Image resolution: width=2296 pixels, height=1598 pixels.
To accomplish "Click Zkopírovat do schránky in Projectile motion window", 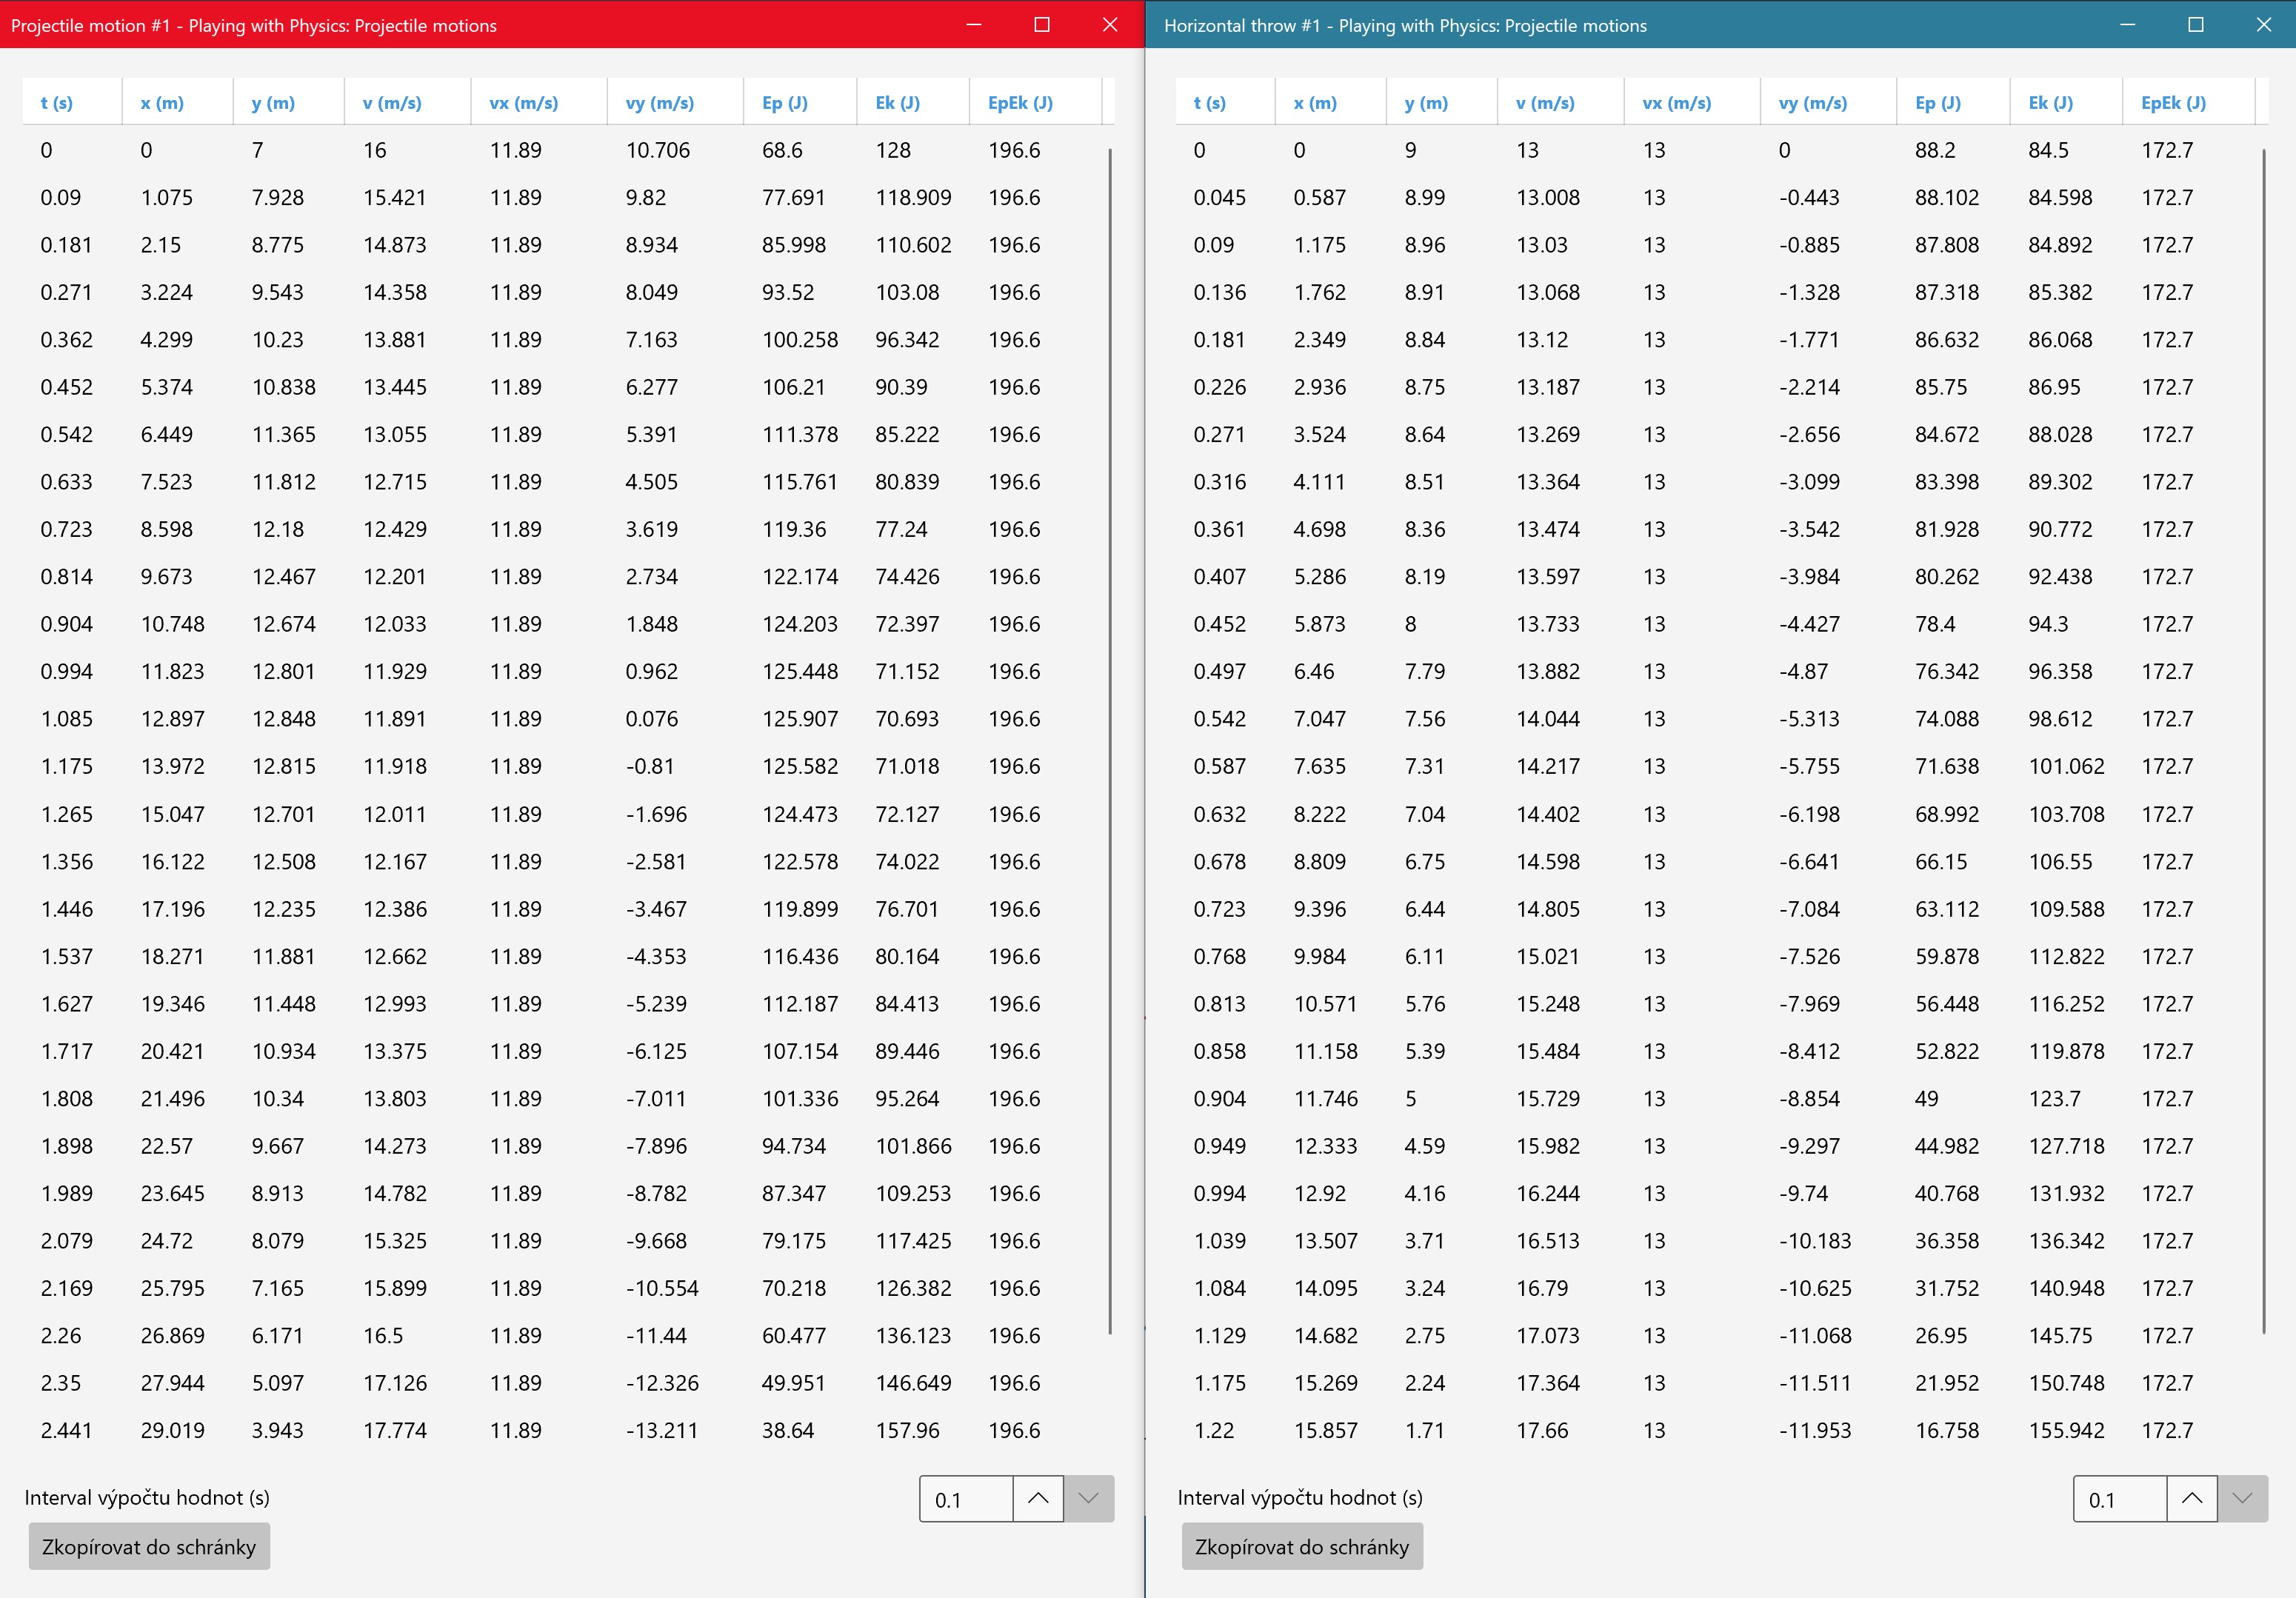I will (149, 1546).
